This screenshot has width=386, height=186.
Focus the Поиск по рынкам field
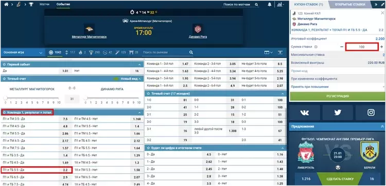pos(165,52)
